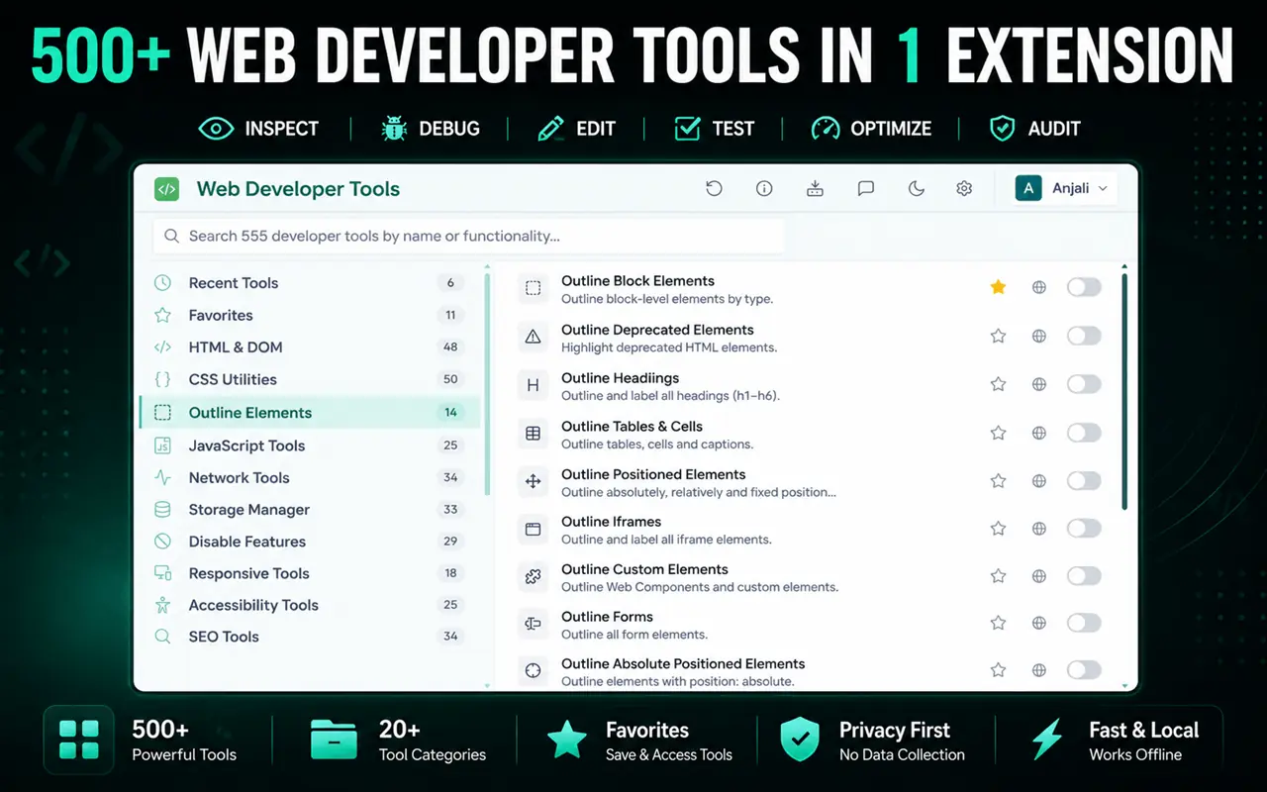
Task: Open the Storage Manager category
Action: click(310, 510)
